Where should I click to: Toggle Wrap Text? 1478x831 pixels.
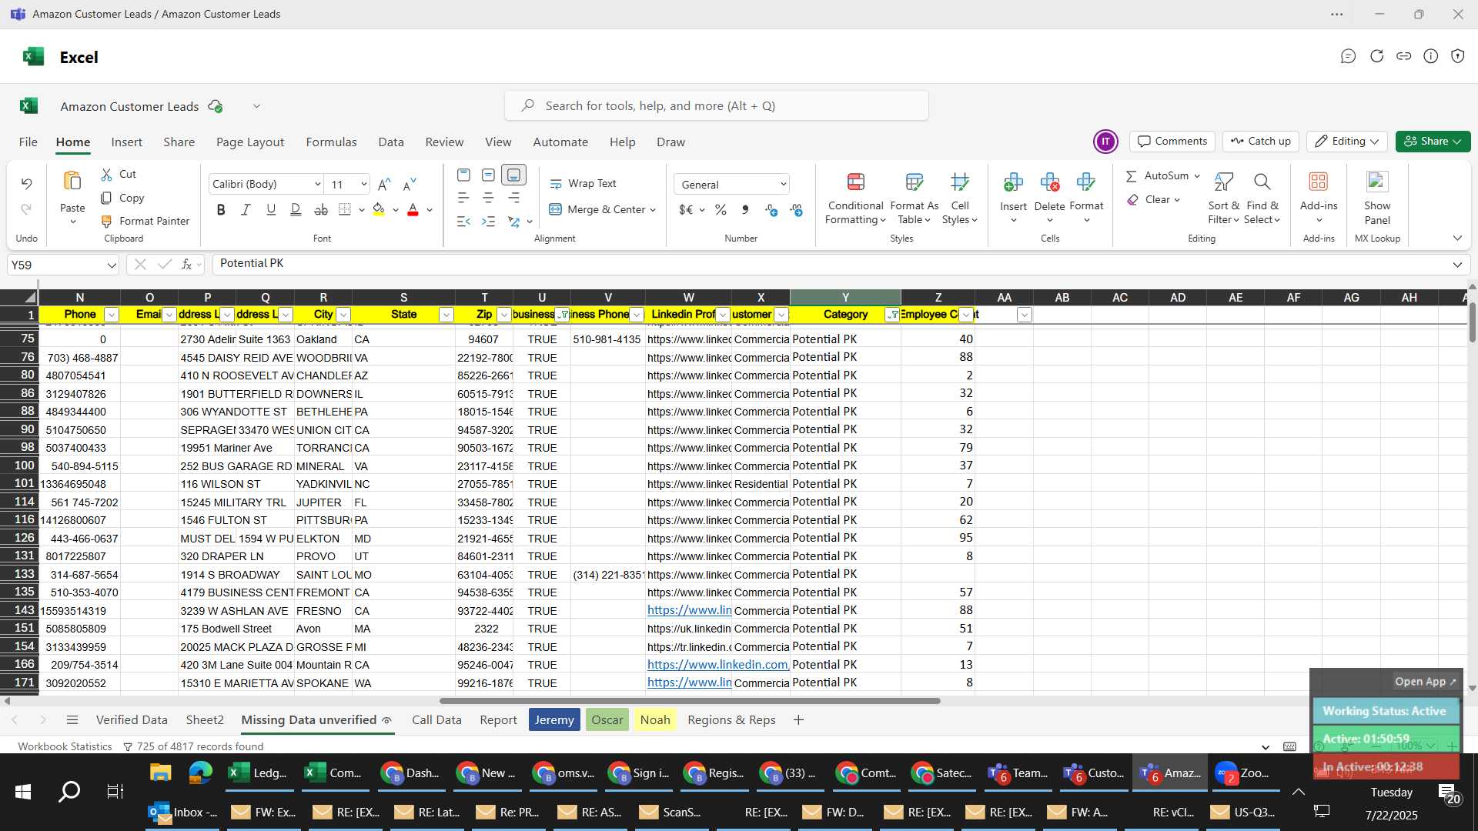(583, 184)
